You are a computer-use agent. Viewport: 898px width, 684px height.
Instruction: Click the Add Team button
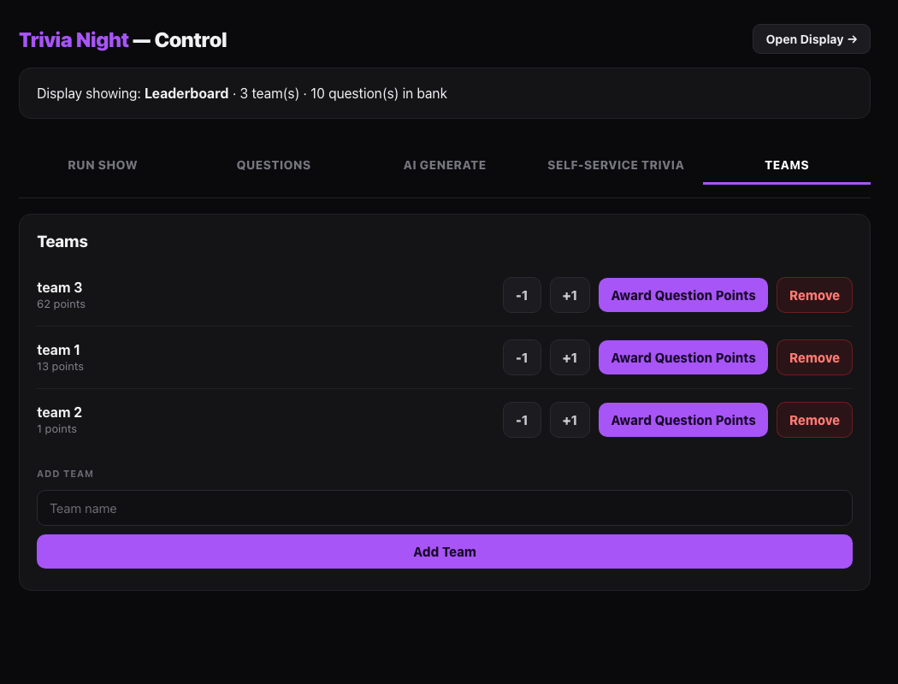(x=445, y=551)
